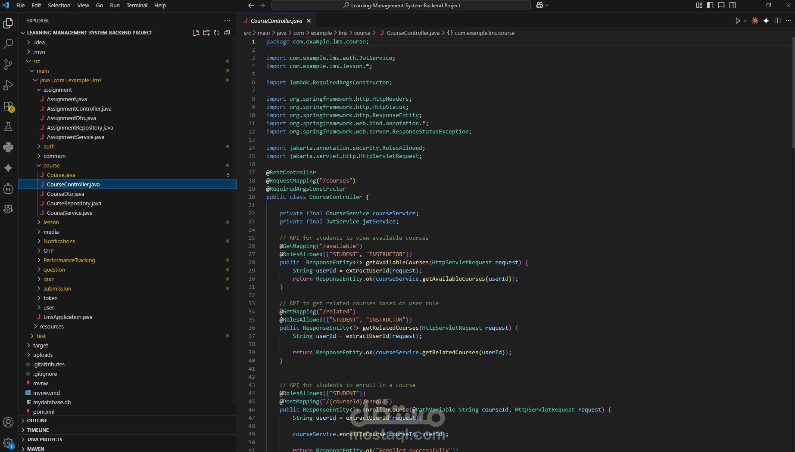Select the CourseController.java editor tab
795x452 pixels.
click(x=276, y=21)
